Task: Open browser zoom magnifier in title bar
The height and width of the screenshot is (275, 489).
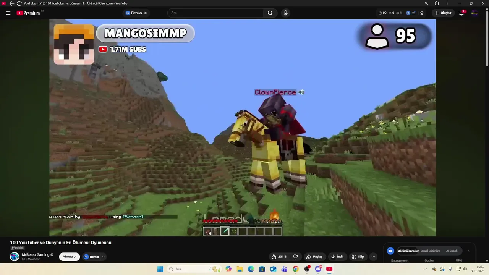Action: point(426,3)
